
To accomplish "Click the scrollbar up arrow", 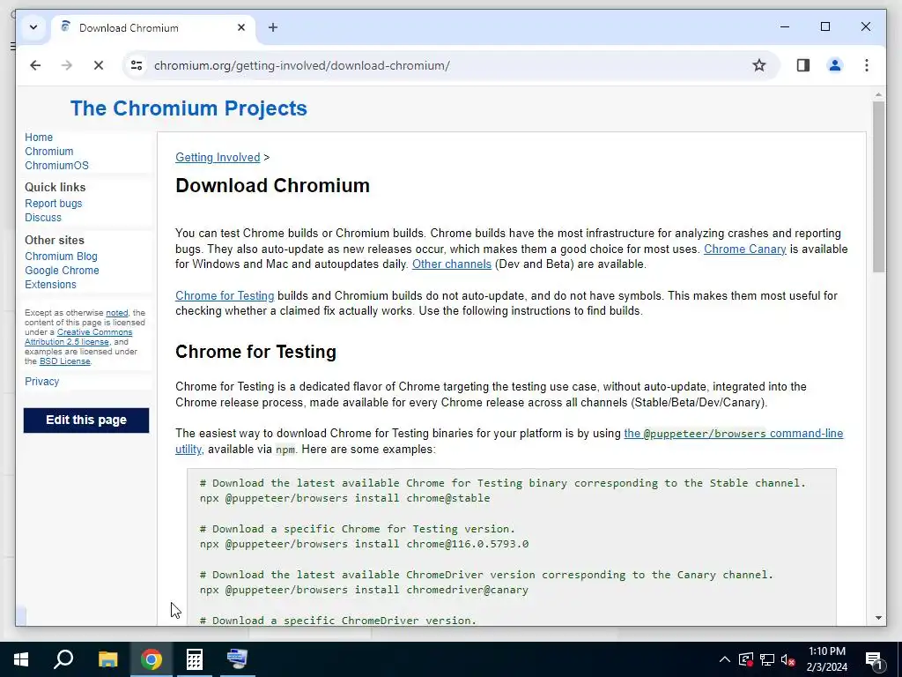I will coord(878,94).
